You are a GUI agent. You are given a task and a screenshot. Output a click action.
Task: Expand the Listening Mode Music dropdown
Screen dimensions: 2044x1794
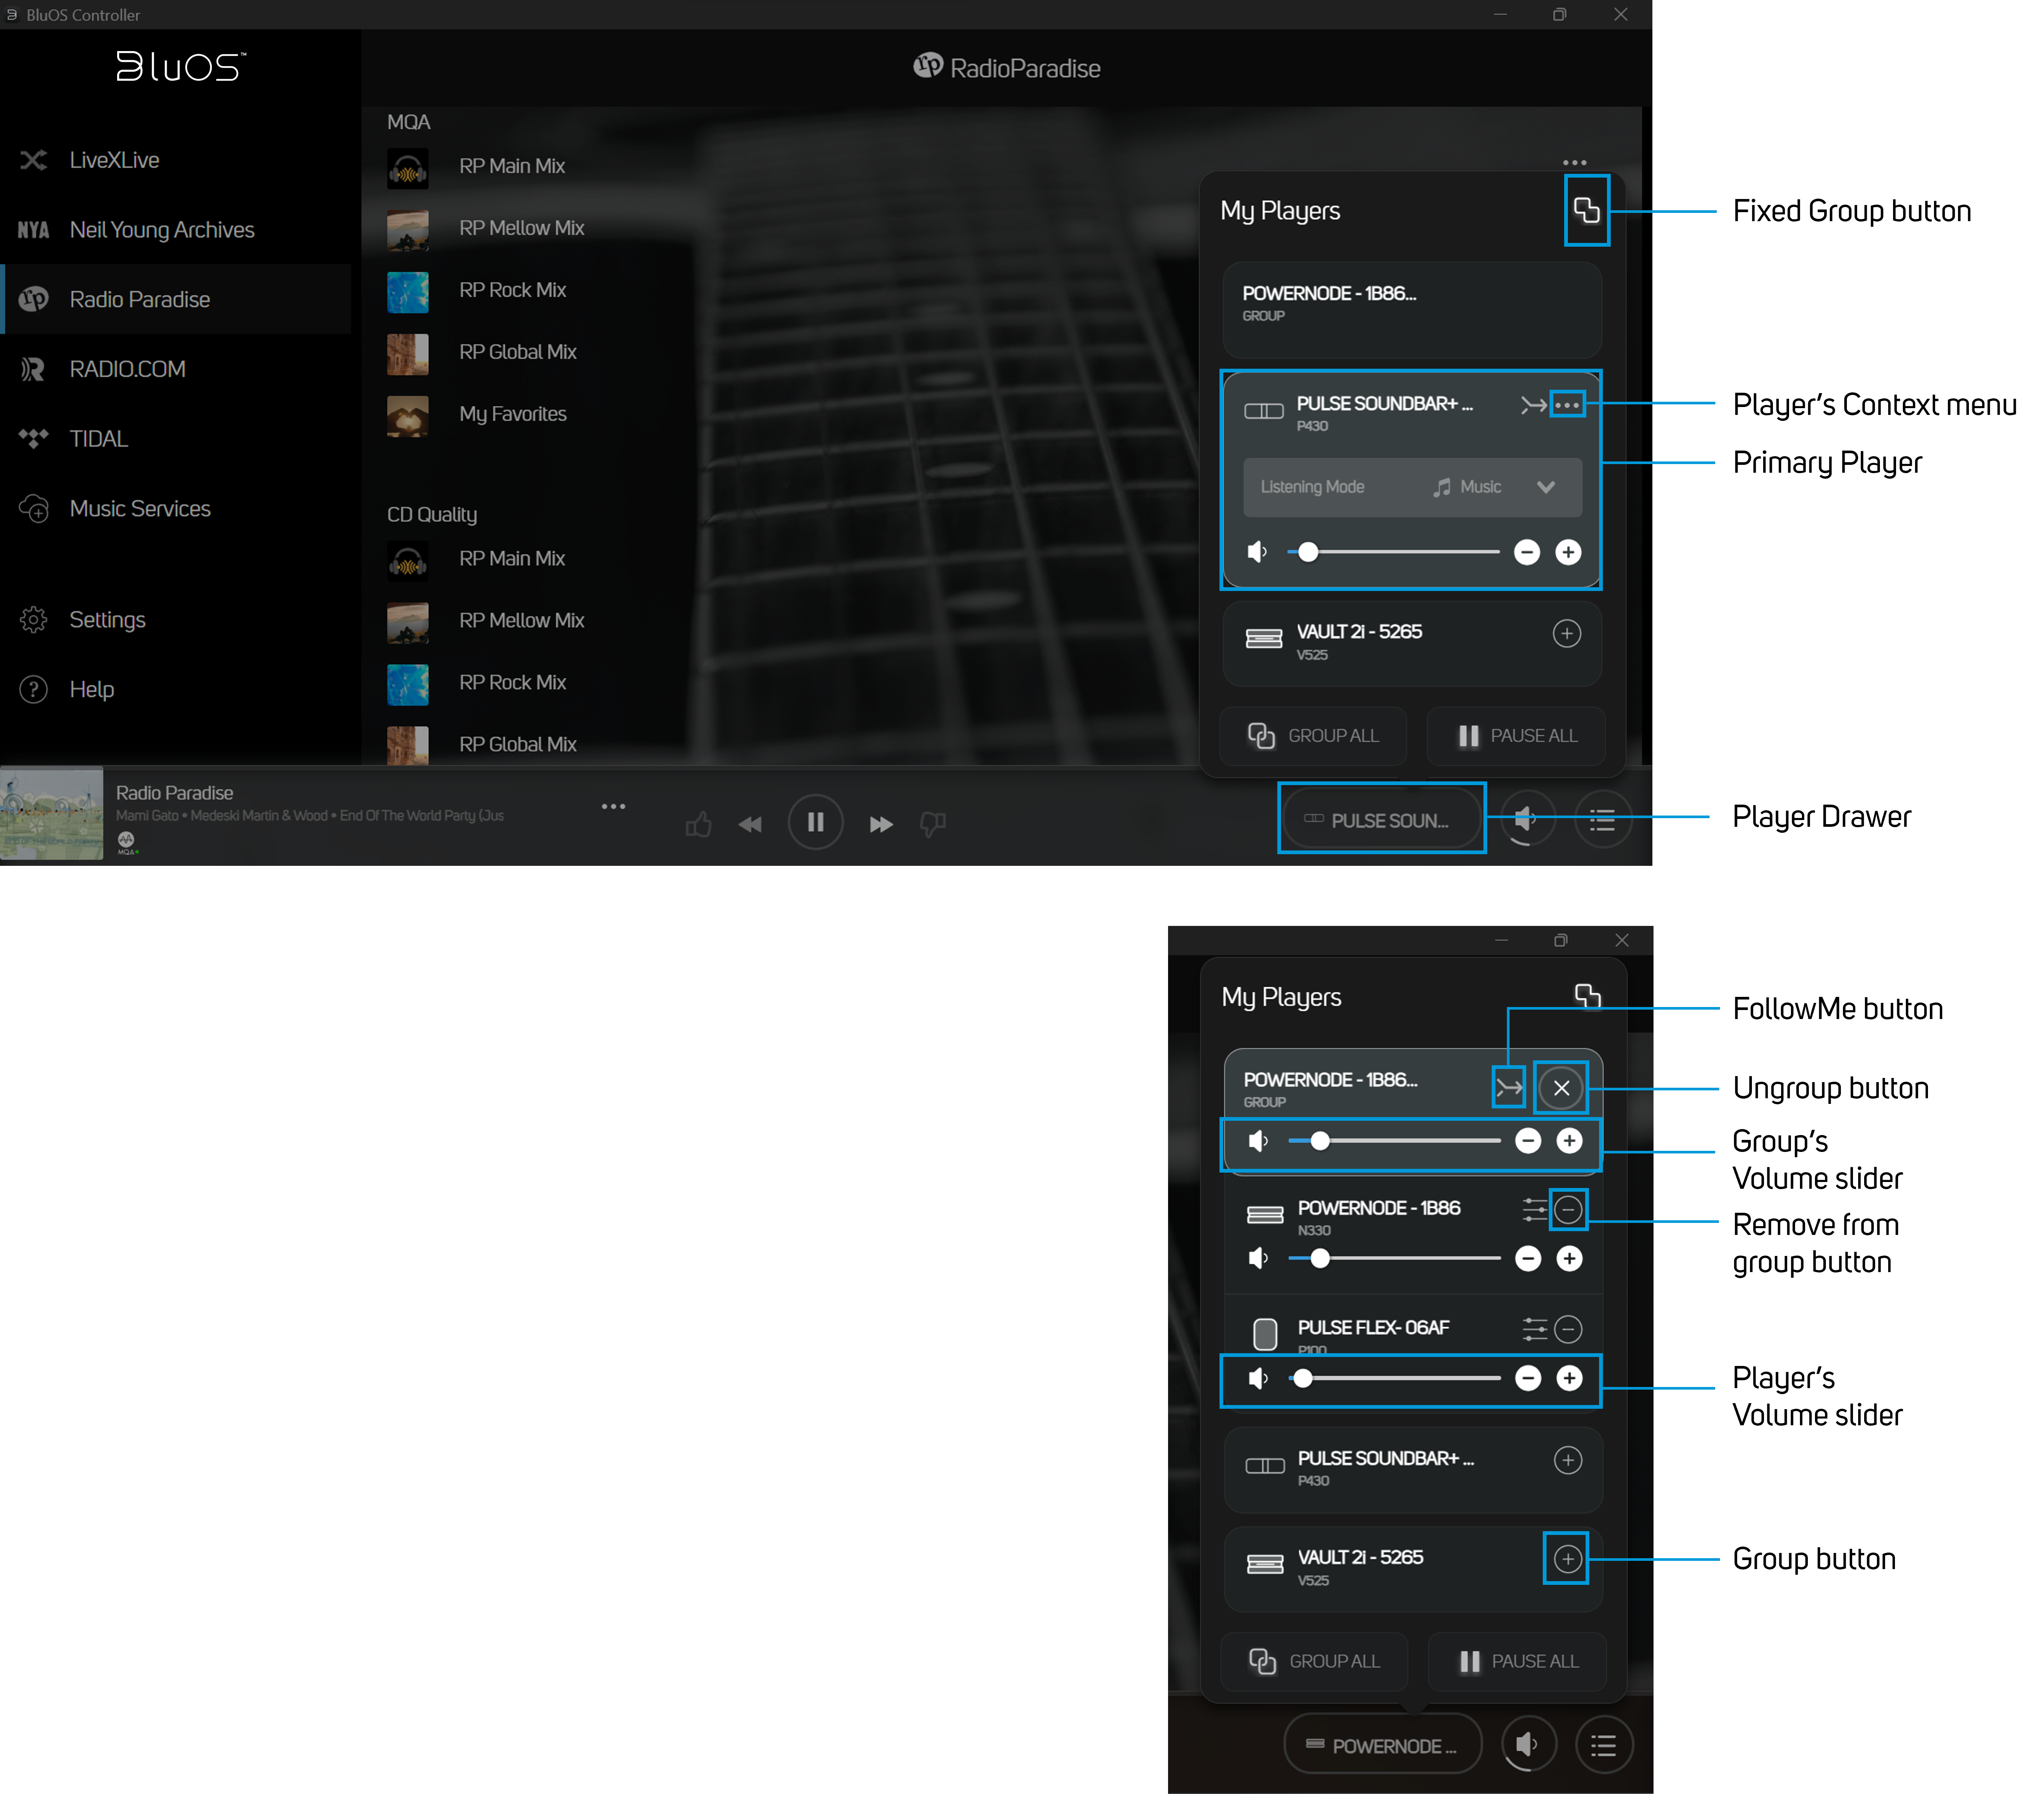(x=1546, y=487)
